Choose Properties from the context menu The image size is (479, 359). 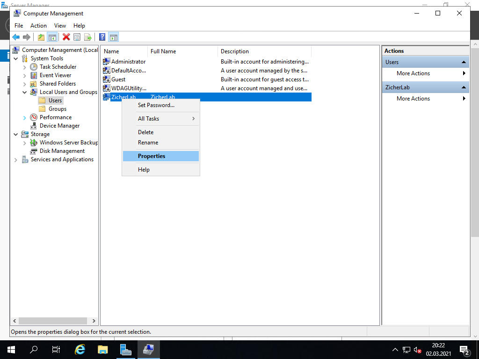coord(152,156)
